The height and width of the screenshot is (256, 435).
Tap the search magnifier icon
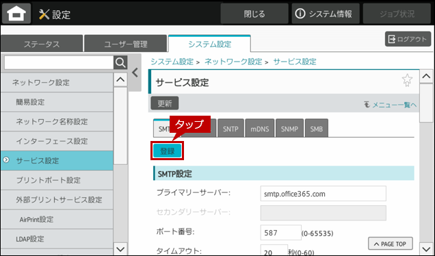pos(120,63)
